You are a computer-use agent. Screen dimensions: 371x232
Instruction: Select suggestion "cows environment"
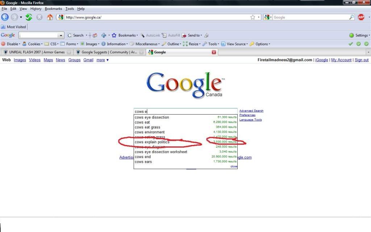185,132
